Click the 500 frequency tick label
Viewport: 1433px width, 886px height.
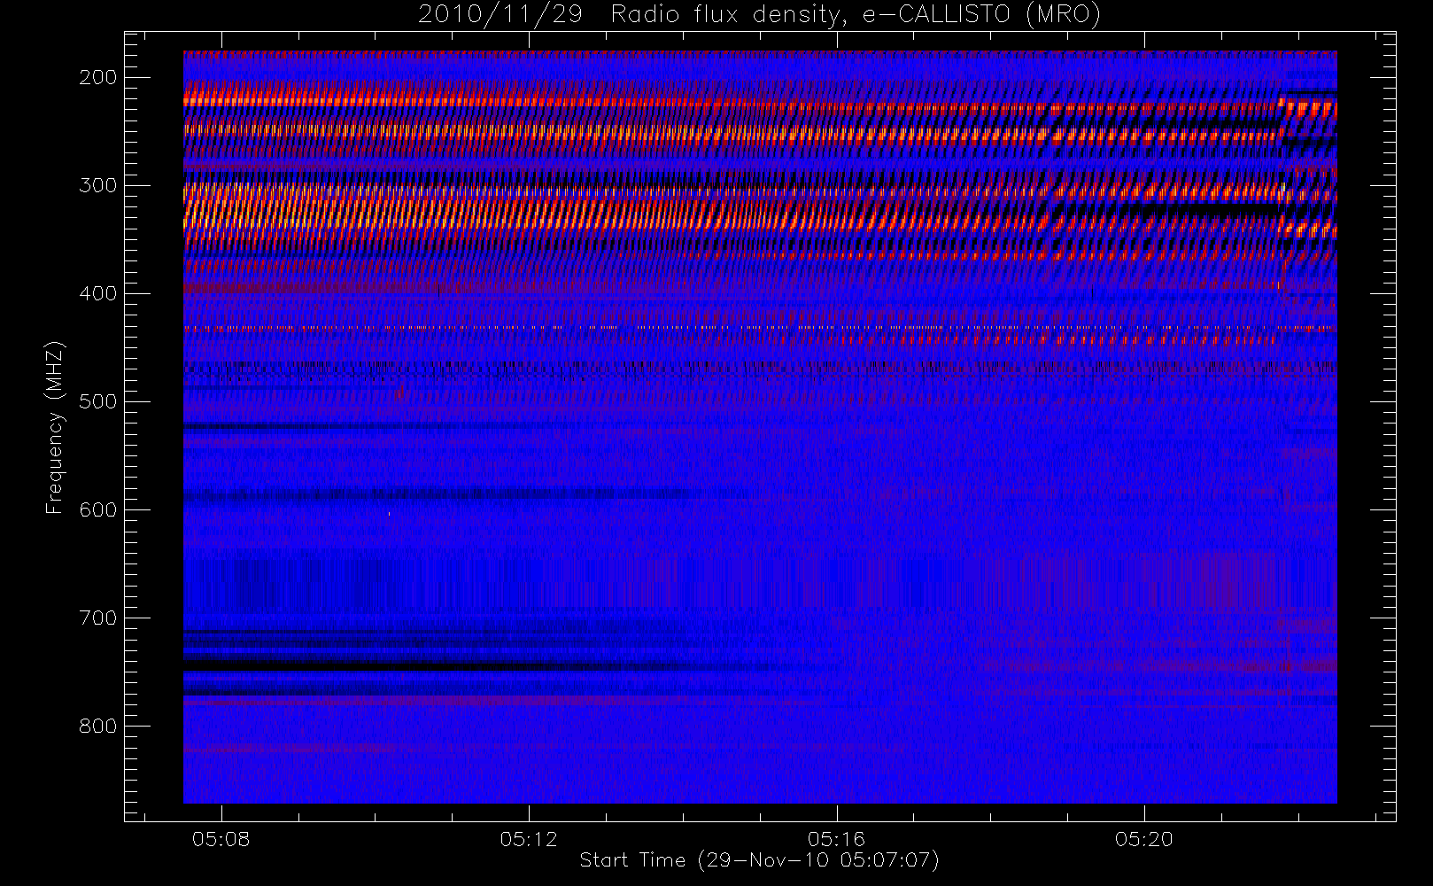(98, 401)
